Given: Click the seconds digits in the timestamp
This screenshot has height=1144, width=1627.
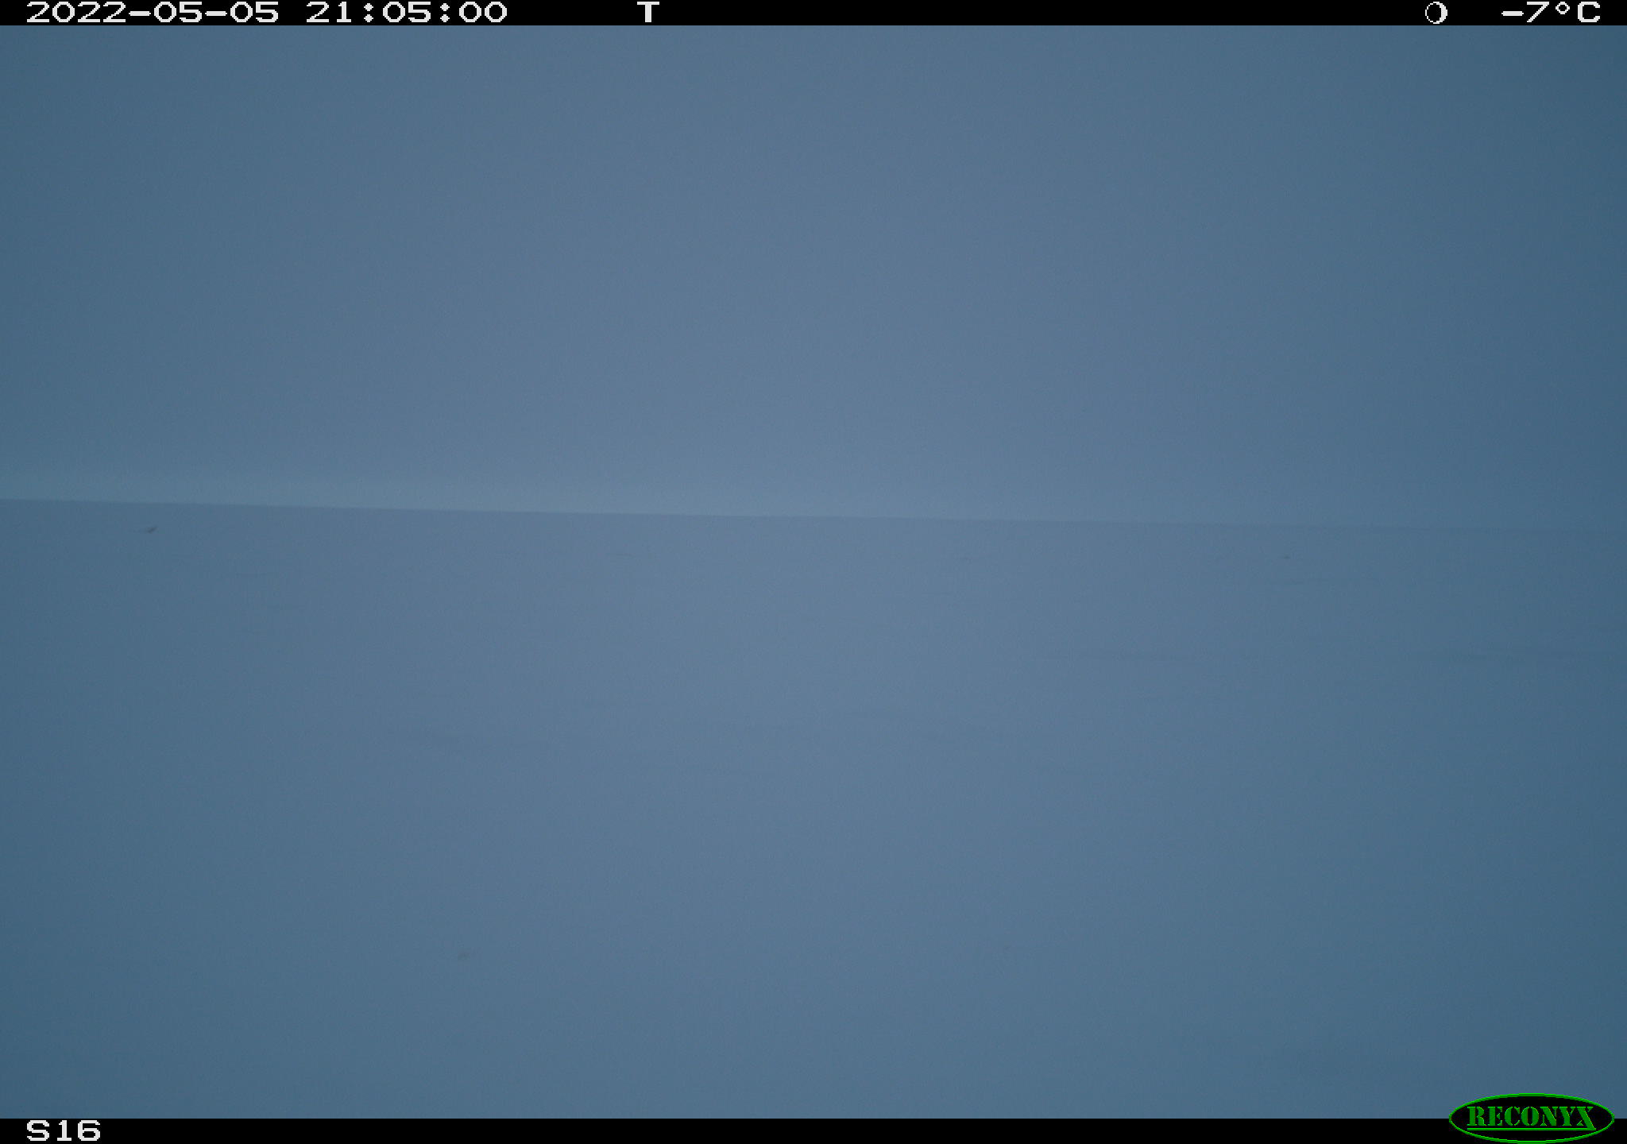Looking at the screenshot, I should pyautogui.click(x=482, y=13).
